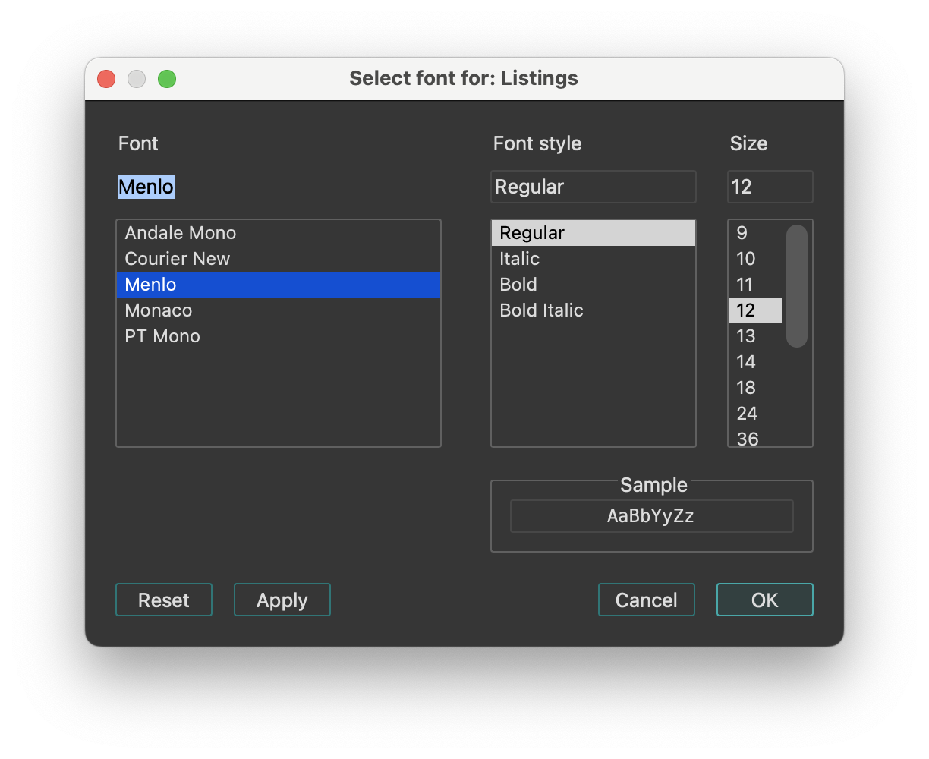
Task: Apply Bold Italic style
Action: (541, 310)
